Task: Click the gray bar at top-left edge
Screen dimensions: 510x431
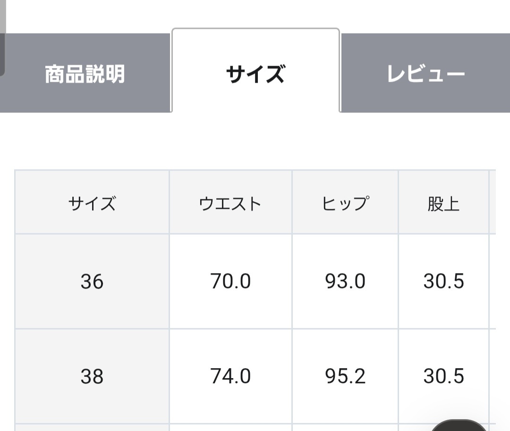Action: pyautogui.click(x=2, y=38)
